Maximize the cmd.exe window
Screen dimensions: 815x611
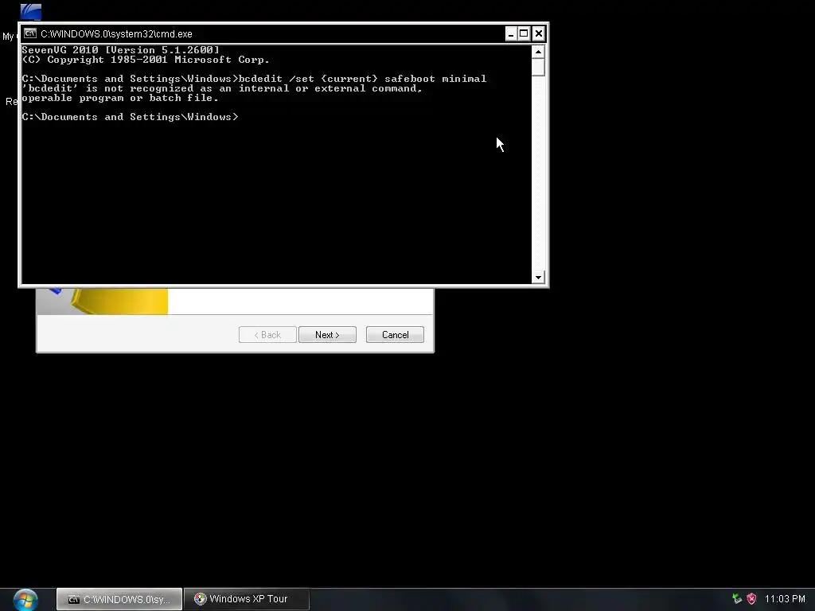click(524, 33)
